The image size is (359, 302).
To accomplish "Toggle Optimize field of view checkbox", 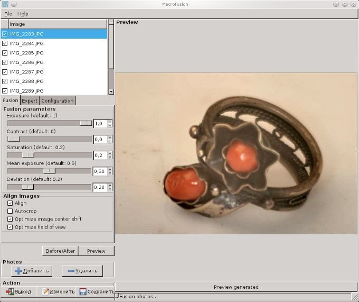I will pos(10,227).
